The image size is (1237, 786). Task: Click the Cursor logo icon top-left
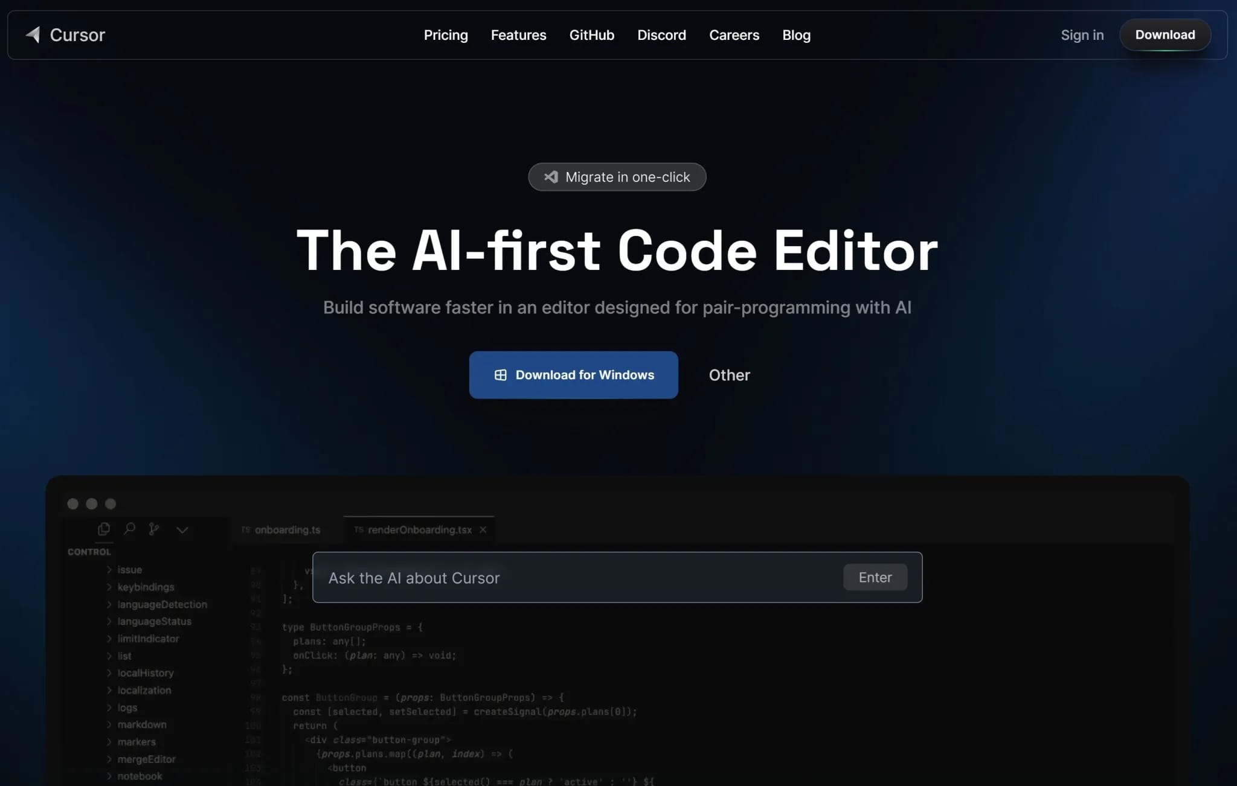31,34
